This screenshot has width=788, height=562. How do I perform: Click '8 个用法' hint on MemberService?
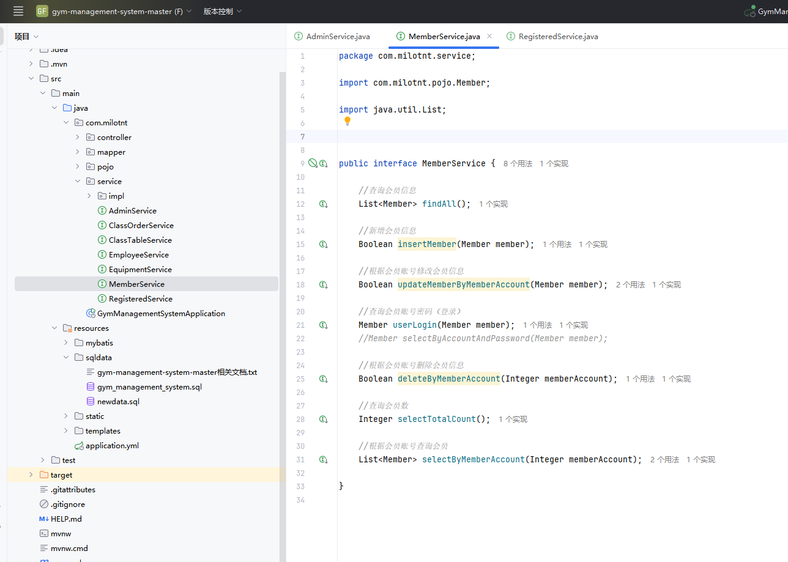518,163
